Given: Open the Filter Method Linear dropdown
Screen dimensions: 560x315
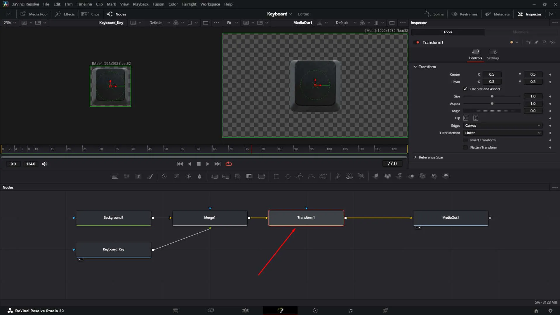Looking at the screenshot, I should (503, 133).
